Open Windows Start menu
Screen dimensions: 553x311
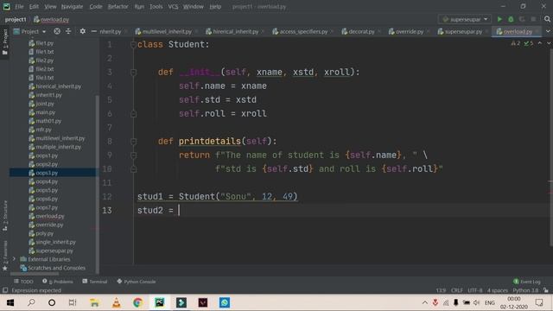coord(10,302)
